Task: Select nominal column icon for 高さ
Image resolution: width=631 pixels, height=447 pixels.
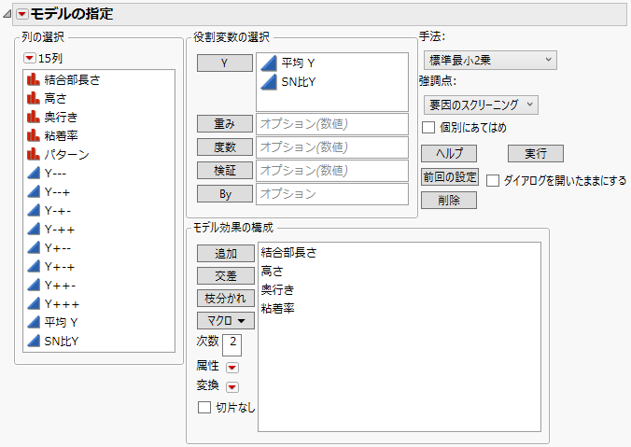Action: pyautogui.click(x=34, y=98)
